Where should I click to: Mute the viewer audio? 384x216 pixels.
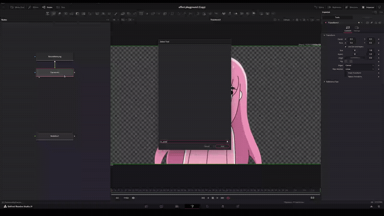133,198
